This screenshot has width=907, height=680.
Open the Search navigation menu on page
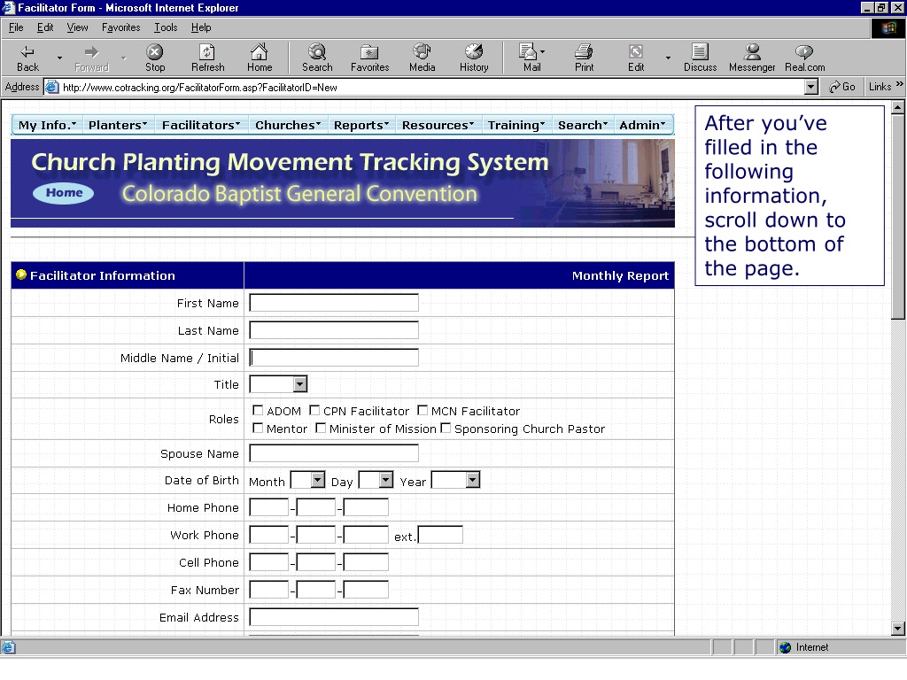coord(583,125)
